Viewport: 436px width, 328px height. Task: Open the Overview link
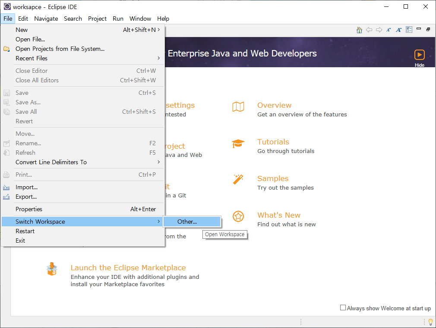[274, 105]
